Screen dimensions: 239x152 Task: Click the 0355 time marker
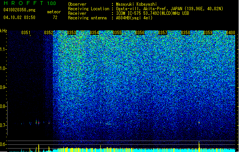click(x=117, y=33)
